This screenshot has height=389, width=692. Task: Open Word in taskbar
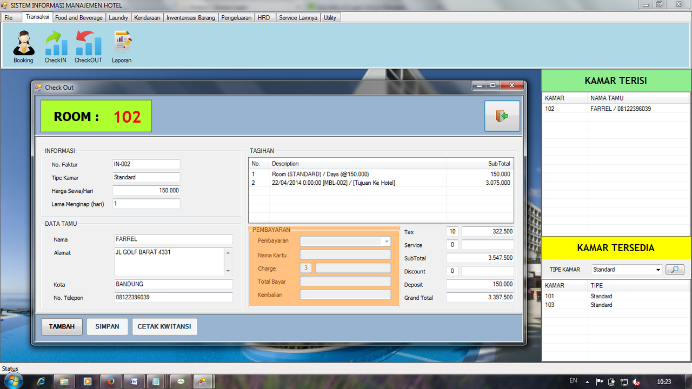[x=134, y=381]
